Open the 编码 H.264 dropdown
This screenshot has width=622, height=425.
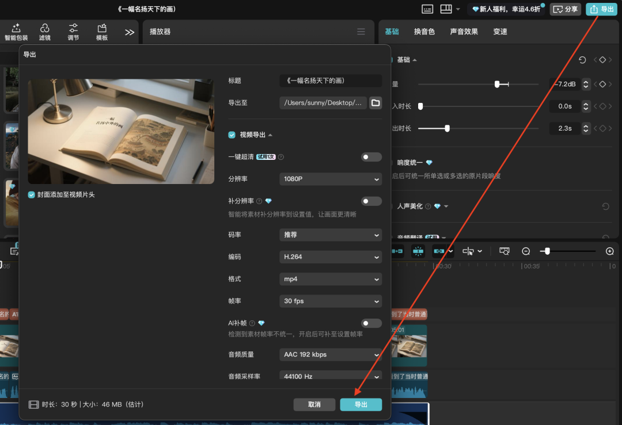click(x=330, y=257)
